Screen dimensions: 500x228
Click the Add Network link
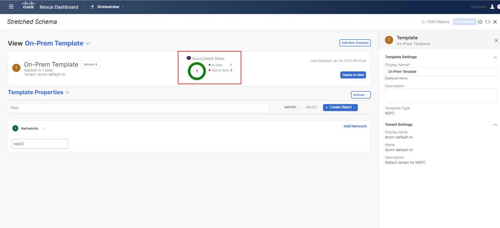point(355,126)
